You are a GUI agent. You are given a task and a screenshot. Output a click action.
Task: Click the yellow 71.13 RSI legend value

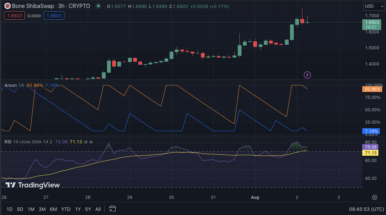pos(76,142)
